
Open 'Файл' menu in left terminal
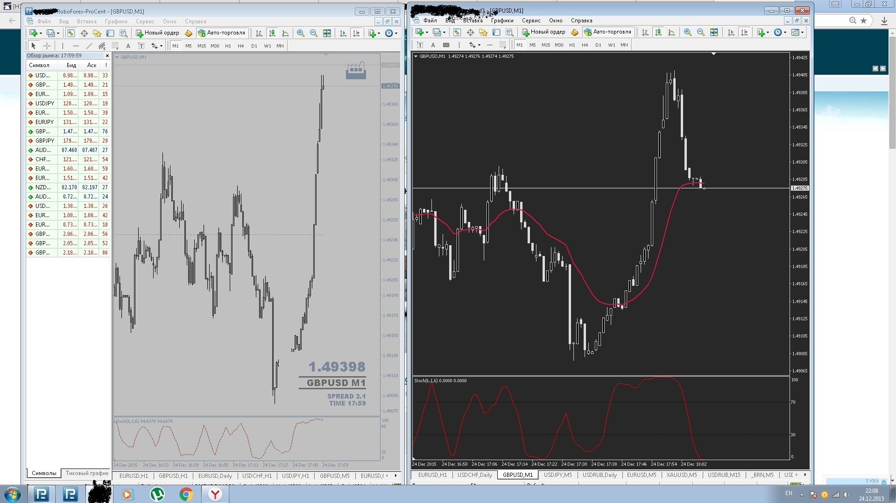pyautogui.click(x=44, y=21)
